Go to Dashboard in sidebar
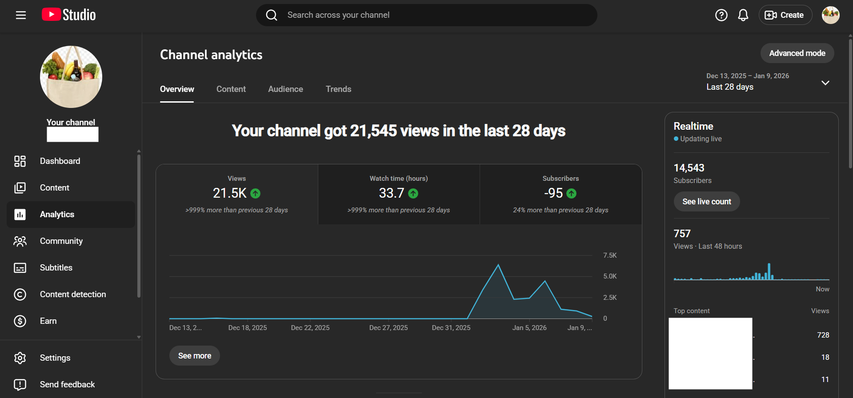Screen dimensions: 853x398 [60, 161]
